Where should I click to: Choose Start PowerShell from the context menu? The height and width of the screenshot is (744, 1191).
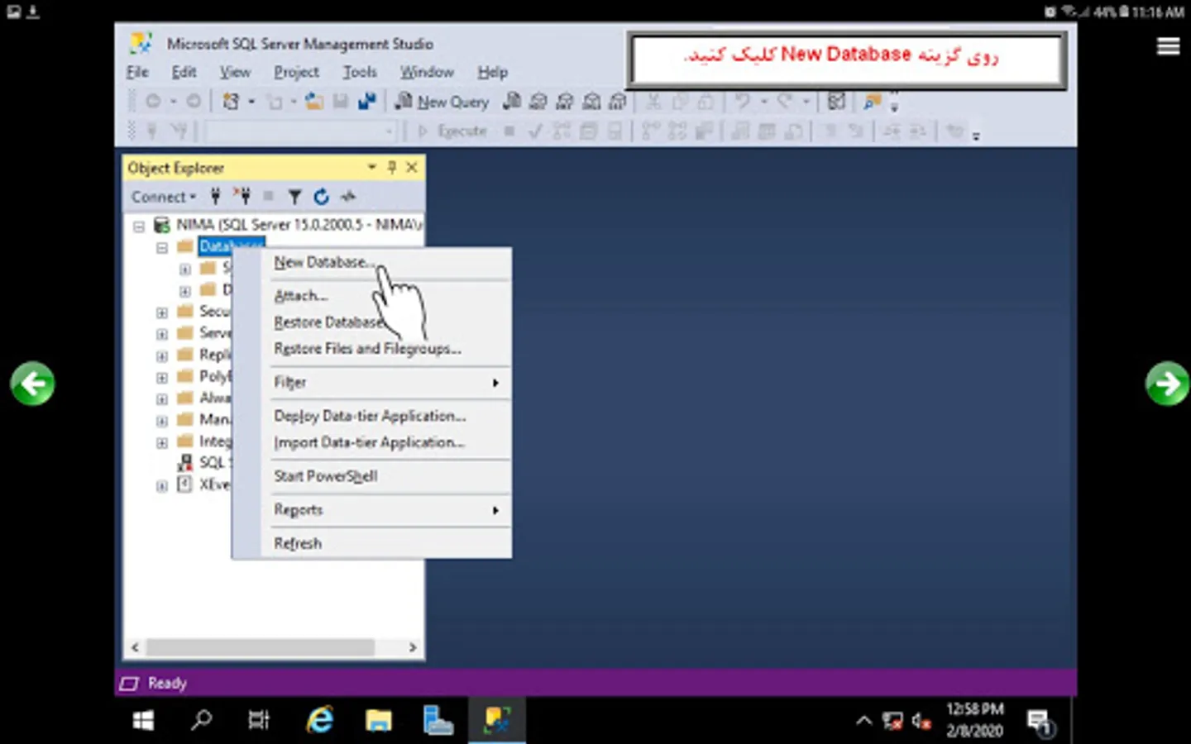tap(386, 476)
